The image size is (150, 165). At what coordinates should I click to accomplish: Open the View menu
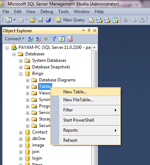point(31,12)
